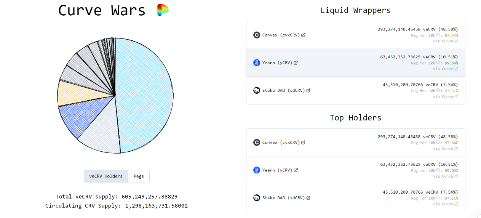Click Total veCRV supply value 605,249,257.88829

pyautogui.click(x=149, y=197)
